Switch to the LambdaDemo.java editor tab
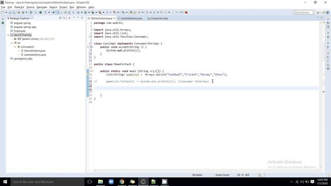Viewport: 331px width, 186px height. tap(130, 19)
